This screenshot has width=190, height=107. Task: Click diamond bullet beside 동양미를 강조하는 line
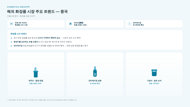(x=11, y=42)
